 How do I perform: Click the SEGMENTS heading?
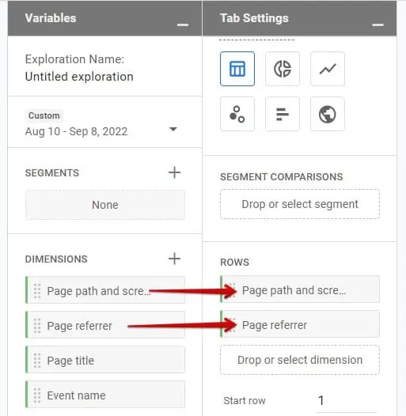click(x=52, y=173)
